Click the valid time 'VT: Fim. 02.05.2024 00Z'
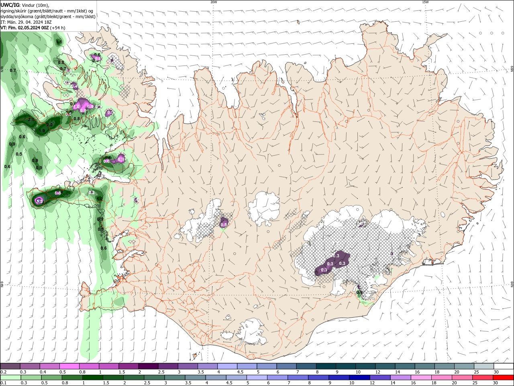This screenshot has width=514, height=386. [x=24, y=28]
